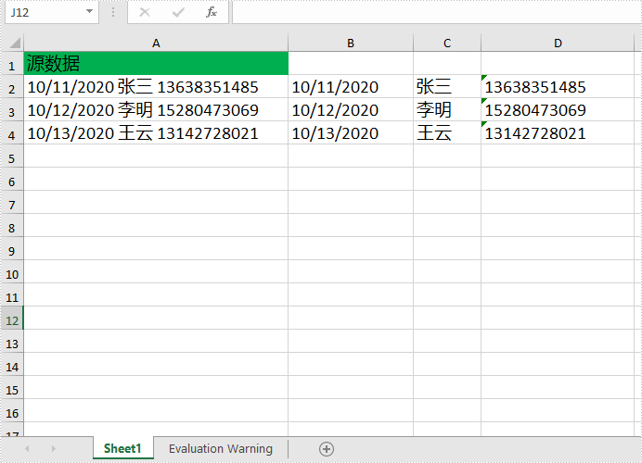642x463 pixels.
Task: Select cell D3 containing 15280473069
Action: coord(558,109)
